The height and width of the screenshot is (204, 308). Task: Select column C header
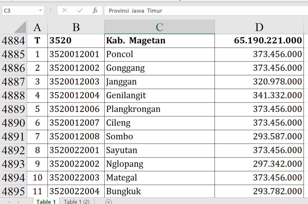coord(159,27)
